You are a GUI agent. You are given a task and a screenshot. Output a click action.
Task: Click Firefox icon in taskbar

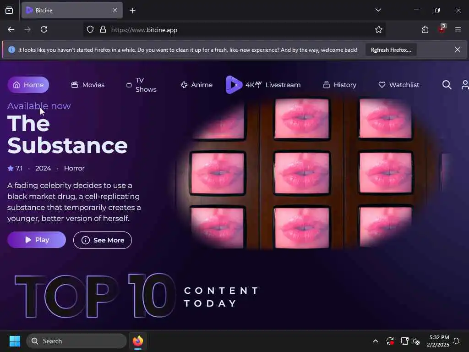point(137,341)
